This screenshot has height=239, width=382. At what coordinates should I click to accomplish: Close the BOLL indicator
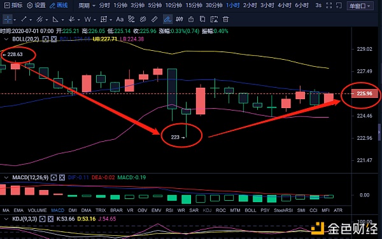pyautogui.click(x=54, y=39)
